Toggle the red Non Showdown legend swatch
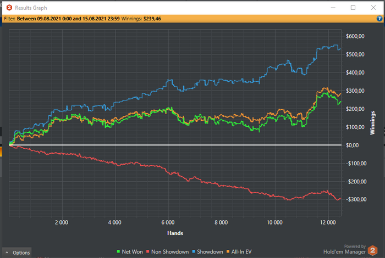The image size is (385, 258). click(x=148, y=251)
